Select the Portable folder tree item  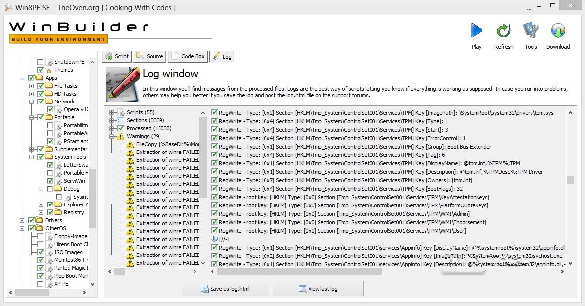pyautogui.click(x=64, y=117)
